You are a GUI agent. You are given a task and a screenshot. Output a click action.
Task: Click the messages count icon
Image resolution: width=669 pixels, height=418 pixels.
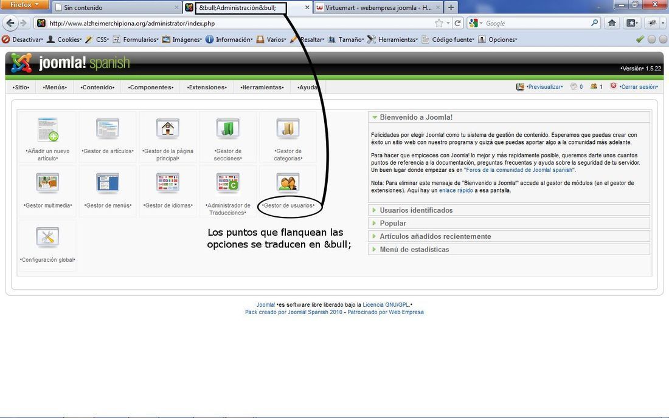click(574, 86)
